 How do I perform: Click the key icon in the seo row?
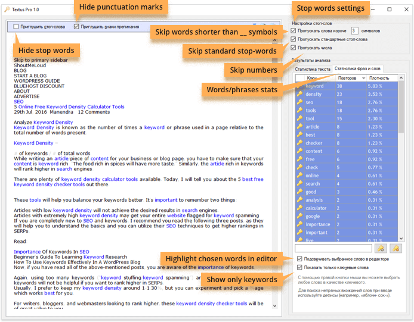299,102
